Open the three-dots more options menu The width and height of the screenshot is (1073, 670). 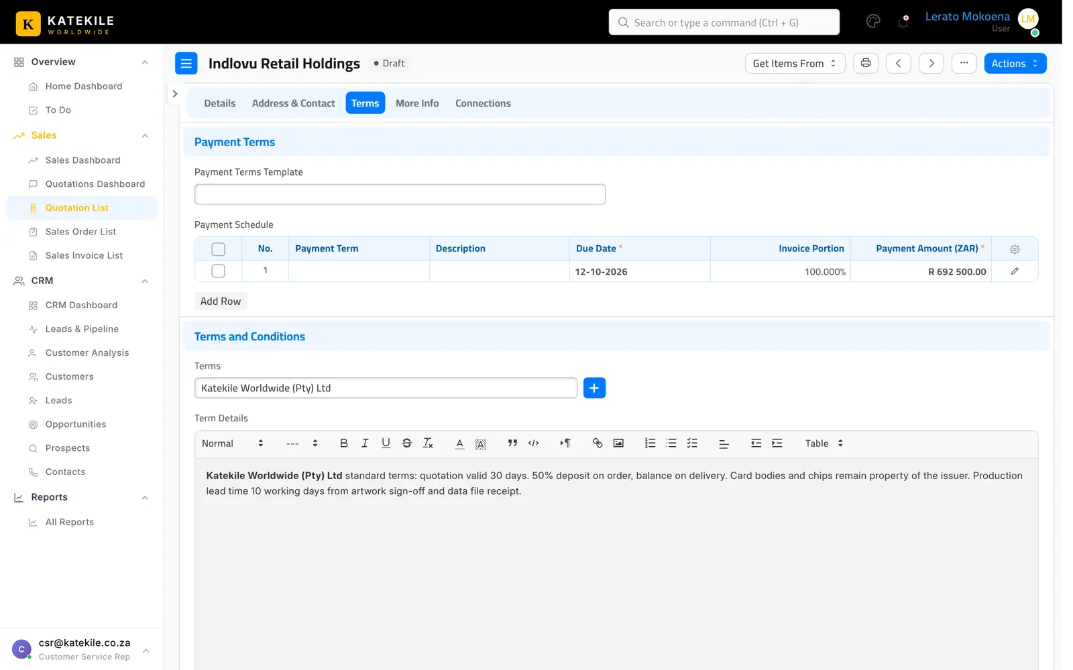coord(964,63)
